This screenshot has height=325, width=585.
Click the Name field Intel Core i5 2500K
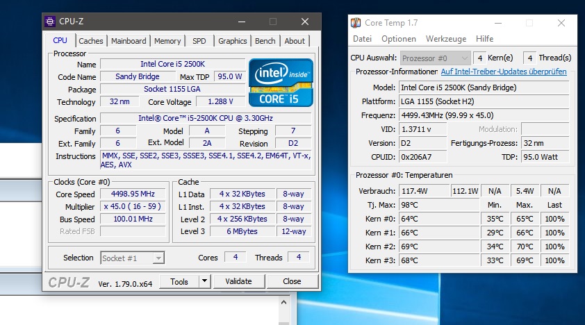[x=173, y=64]
